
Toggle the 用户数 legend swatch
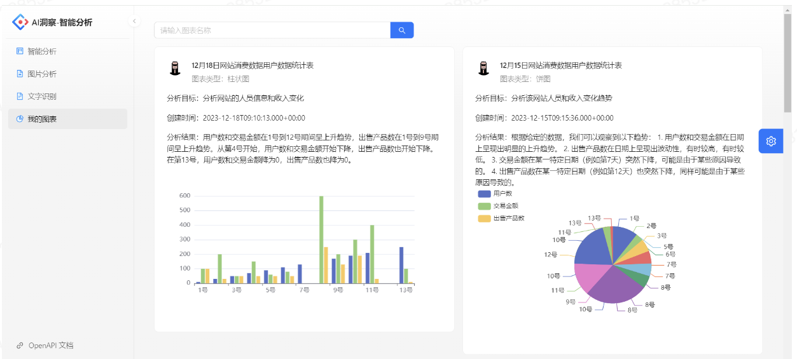[484, 193]
